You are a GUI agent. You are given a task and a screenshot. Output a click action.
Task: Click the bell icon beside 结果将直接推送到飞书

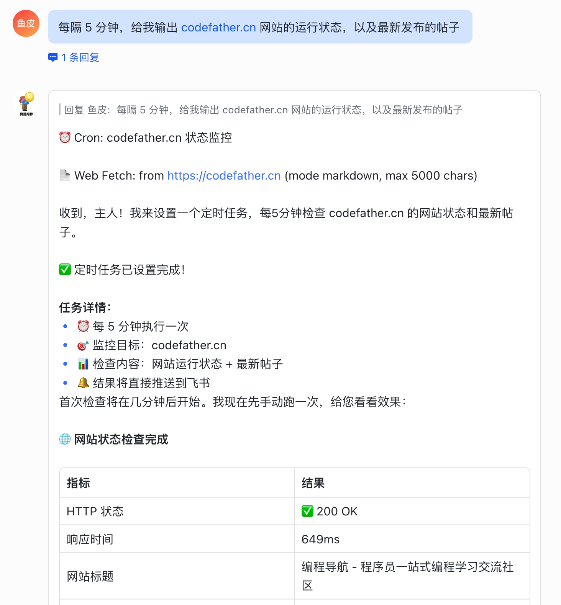tap(83, 383)
